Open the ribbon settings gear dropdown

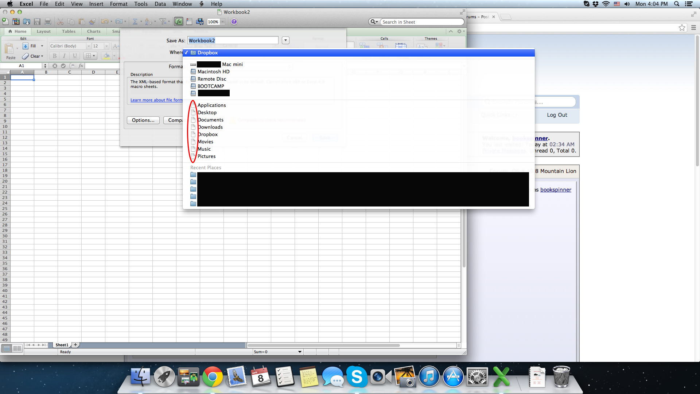460,31
